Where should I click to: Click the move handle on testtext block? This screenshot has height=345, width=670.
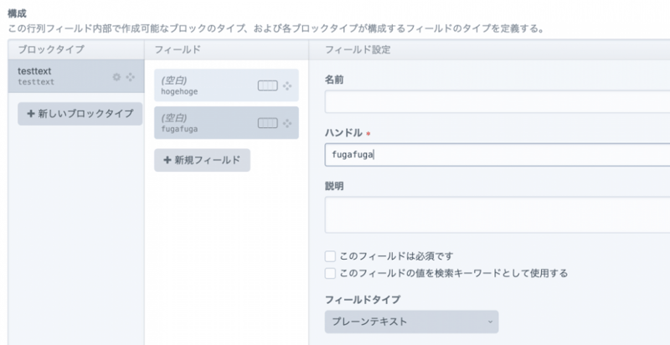click(130, 77)
